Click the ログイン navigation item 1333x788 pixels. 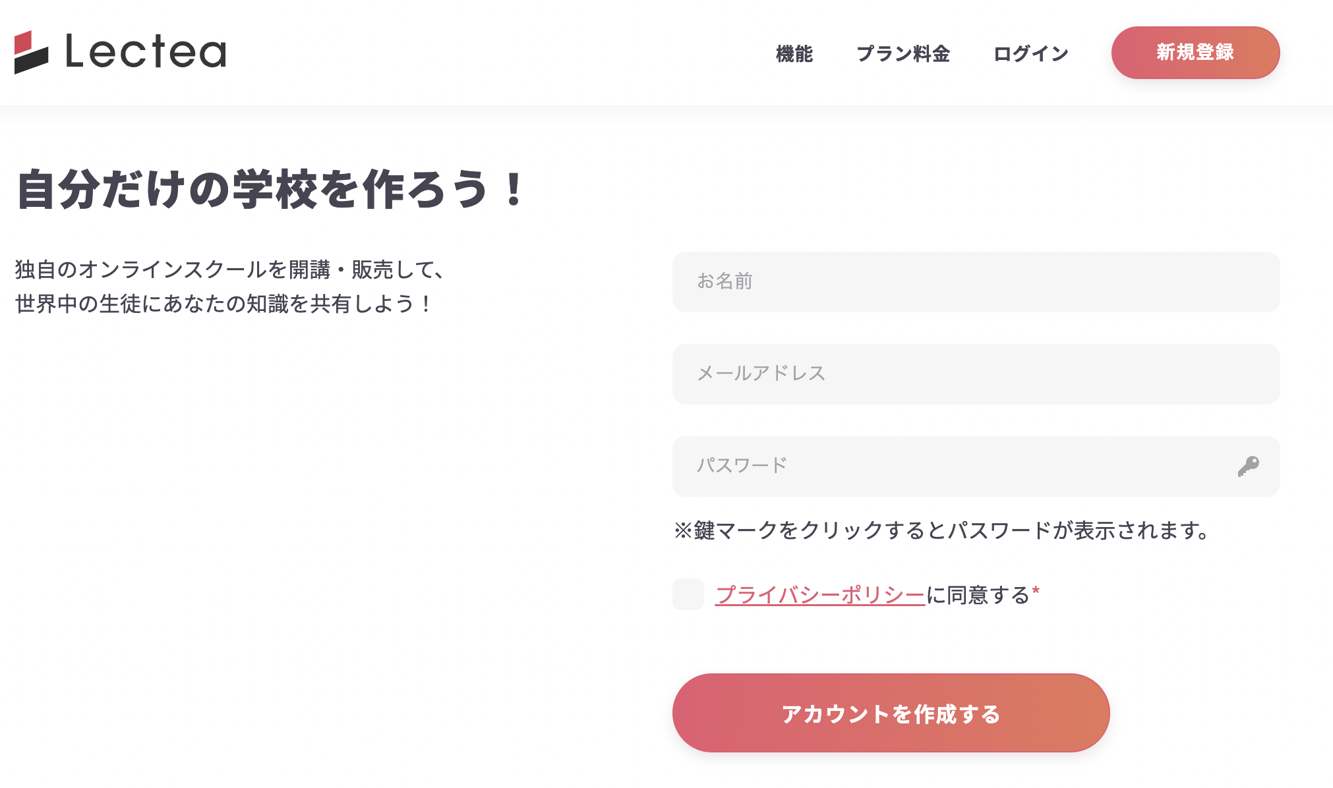[1030, 54]
